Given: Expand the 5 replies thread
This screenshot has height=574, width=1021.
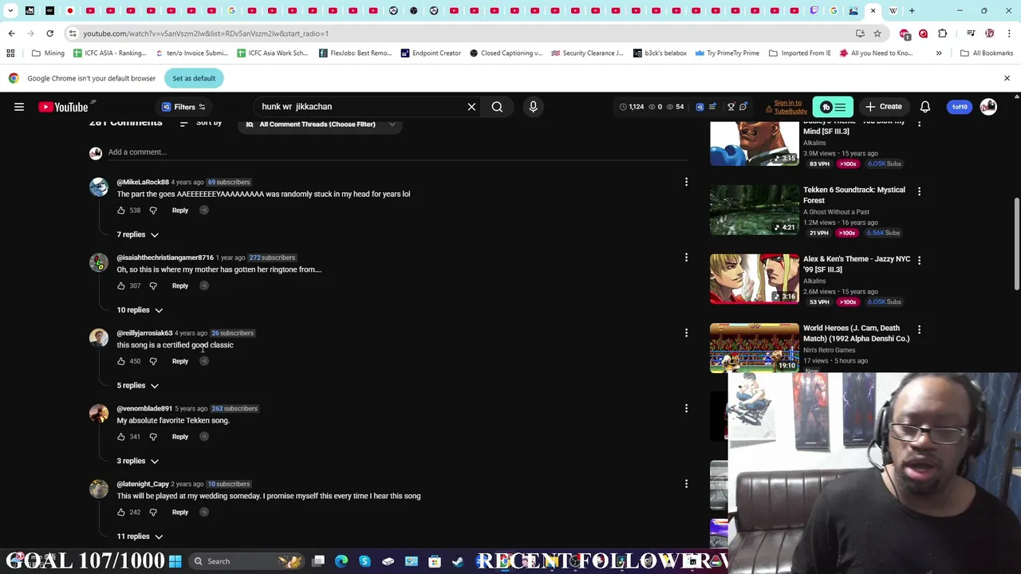Looking at the screenshot, I should click(x=137, y=386).
